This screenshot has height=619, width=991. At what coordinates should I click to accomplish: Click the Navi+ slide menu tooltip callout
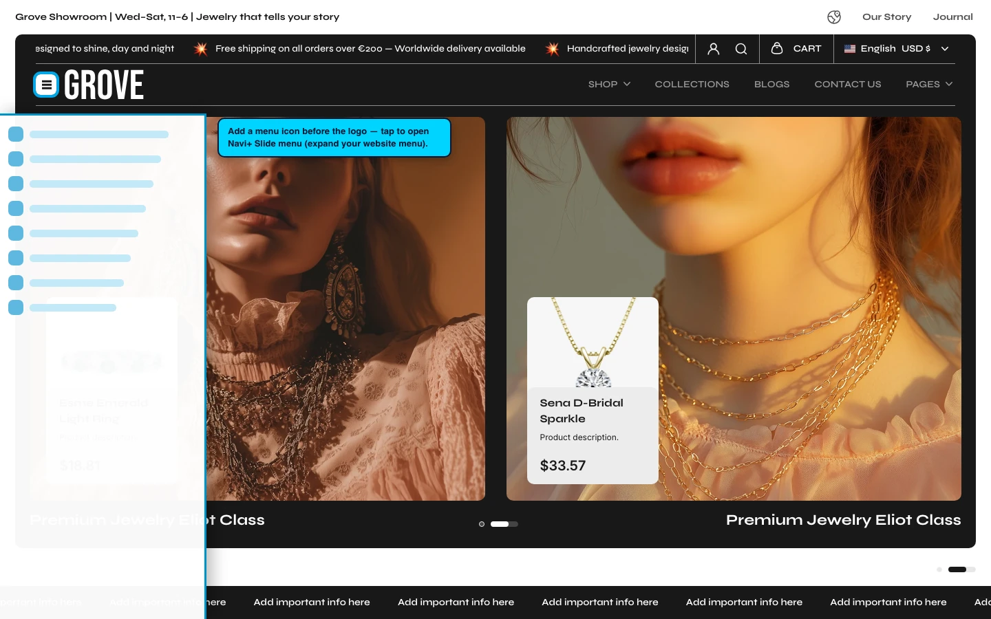[334, 138]
